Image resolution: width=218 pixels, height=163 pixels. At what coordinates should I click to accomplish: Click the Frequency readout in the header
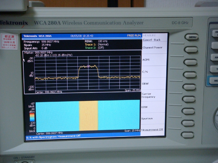41,42
